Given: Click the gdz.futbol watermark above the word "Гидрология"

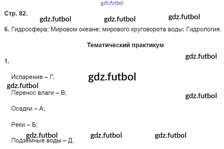Looking at the screenshot, I should [x=184, y=17].
